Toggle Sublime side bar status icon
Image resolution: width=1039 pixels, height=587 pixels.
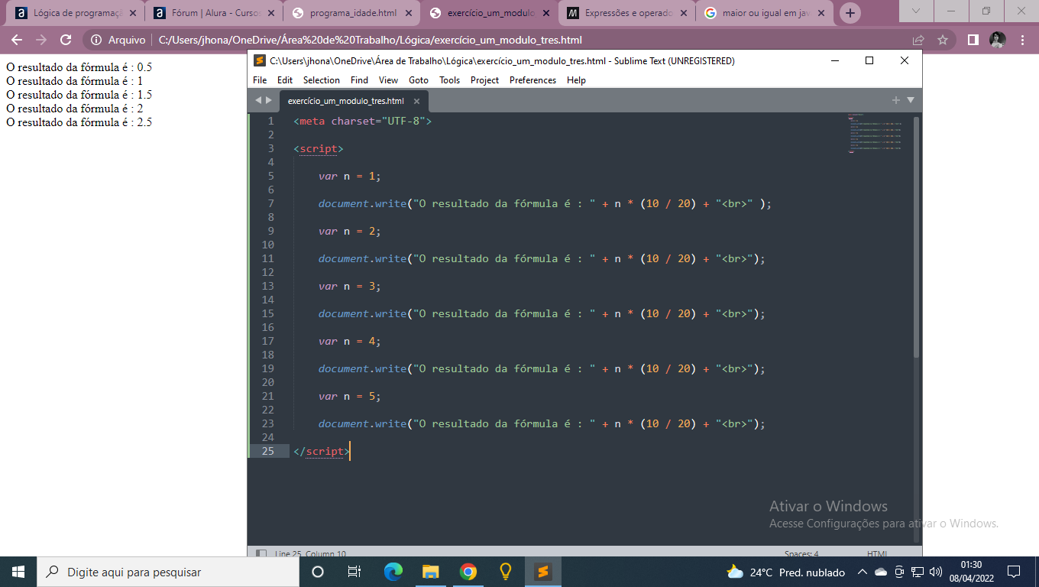tap(261, 553)
